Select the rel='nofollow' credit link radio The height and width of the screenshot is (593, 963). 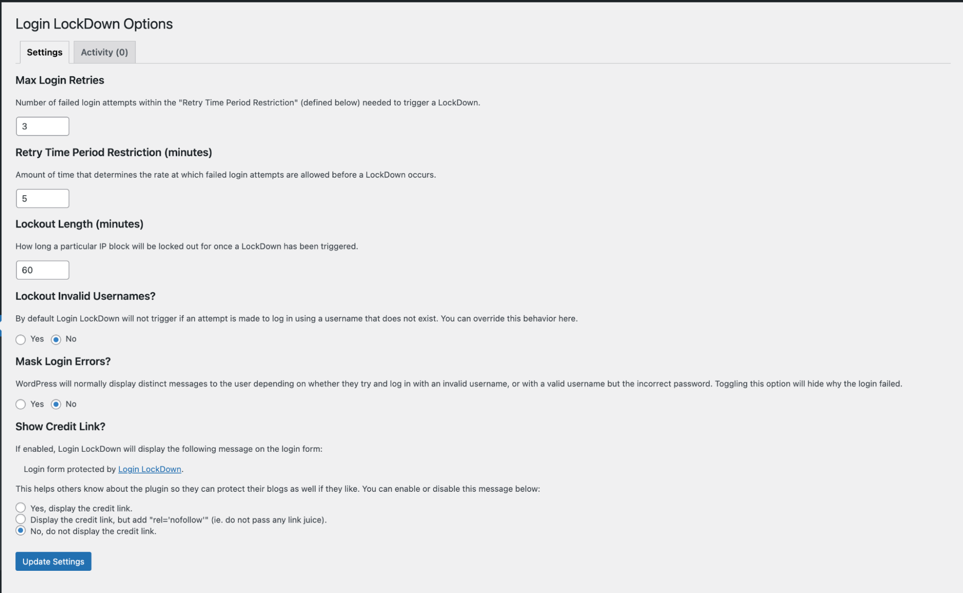[x=20, y=519]
